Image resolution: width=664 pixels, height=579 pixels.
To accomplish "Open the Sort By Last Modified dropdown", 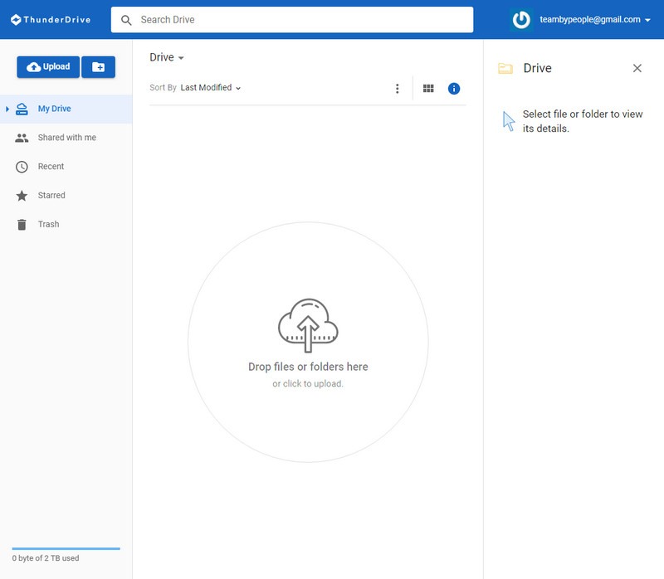I will 211,88.
